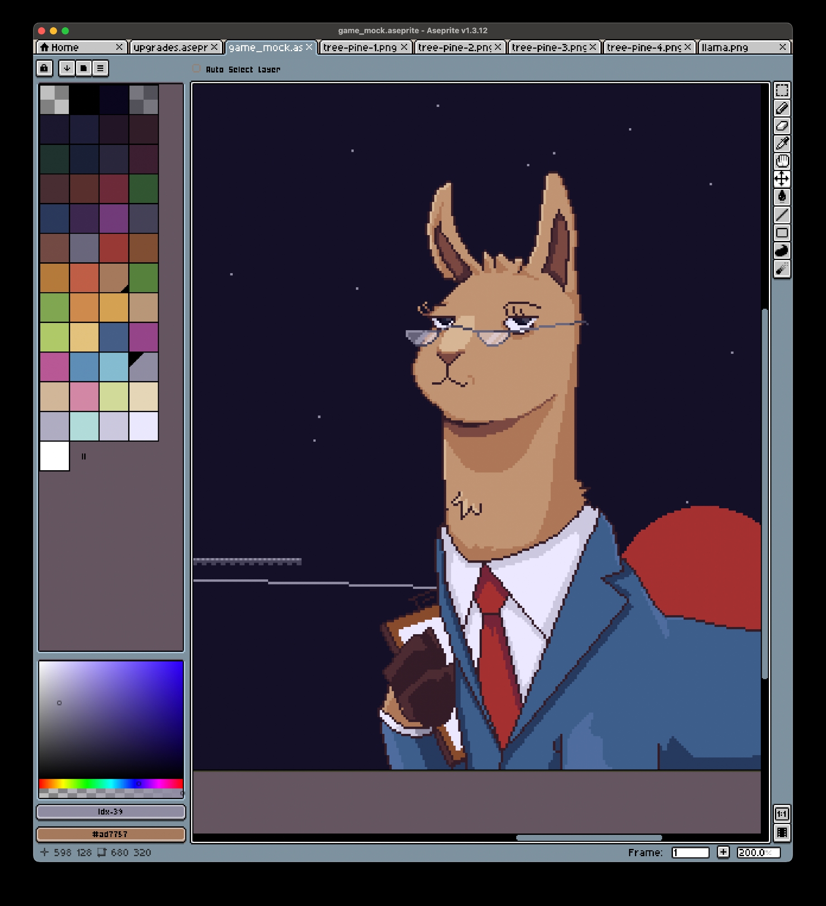Click the Idx-39 foreground color button
Viewport: 826px width, 906px height.
pos(110,812)
